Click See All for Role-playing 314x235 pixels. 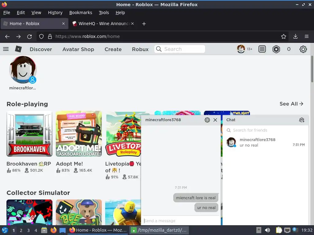click(x=291, y=104)
